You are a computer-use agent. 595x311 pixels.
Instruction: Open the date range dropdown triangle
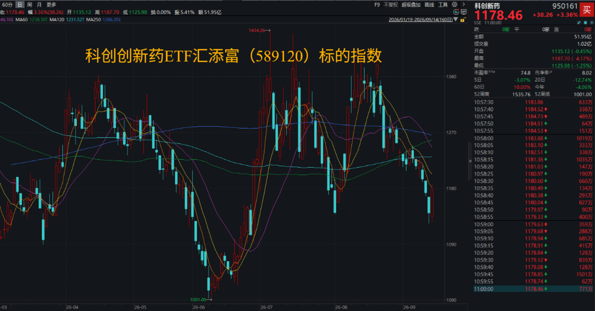(x=456, y=19)
